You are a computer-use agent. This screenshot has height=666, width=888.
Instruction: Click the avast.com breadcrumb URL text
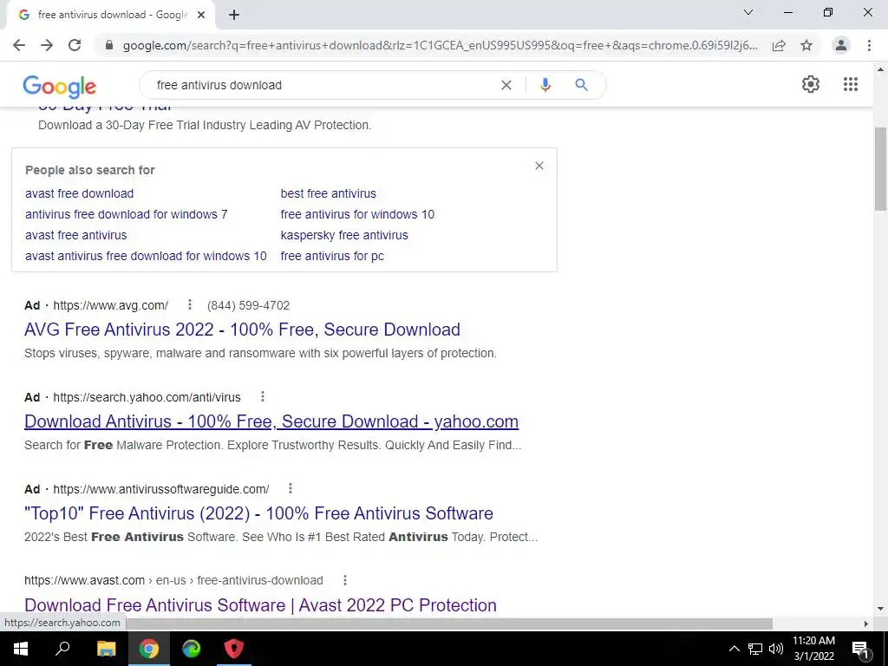click(x=173, y=580)
